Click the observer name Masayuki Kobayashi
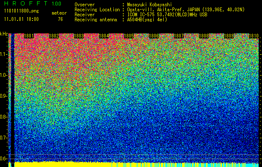The image size is (262, 167). [150, 5]
